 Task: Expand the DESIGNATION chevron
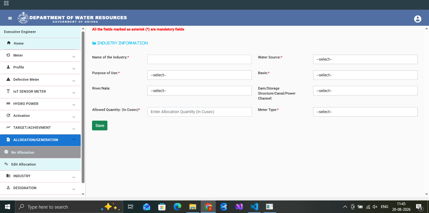(x=74, y=189)
